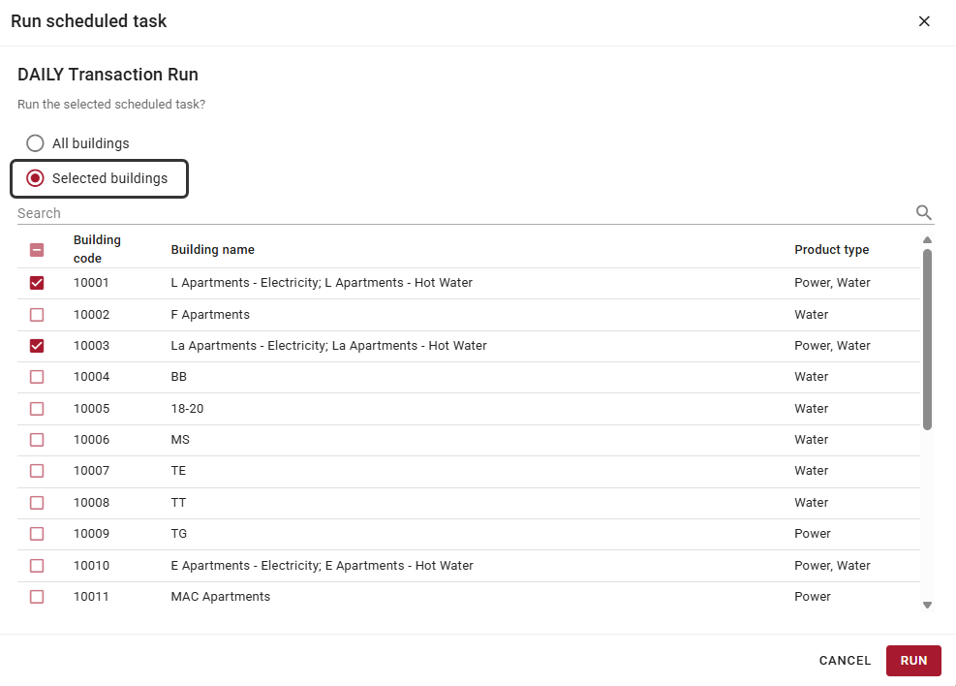956x686 pixels.
Task: Click the CANCEL button
Action: pos(845,661)
